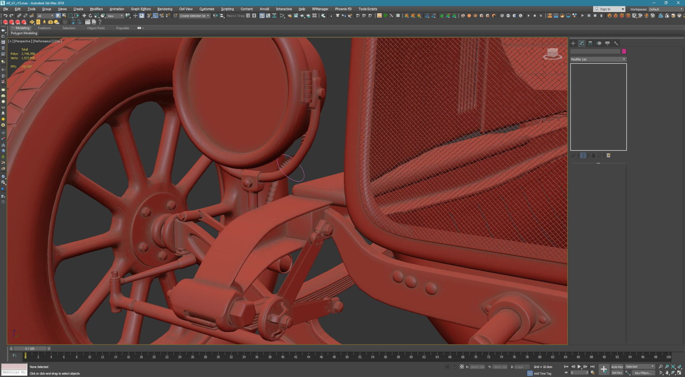Click the pink object color swatch
Screen dimensions: 685x377
(624, 52)
